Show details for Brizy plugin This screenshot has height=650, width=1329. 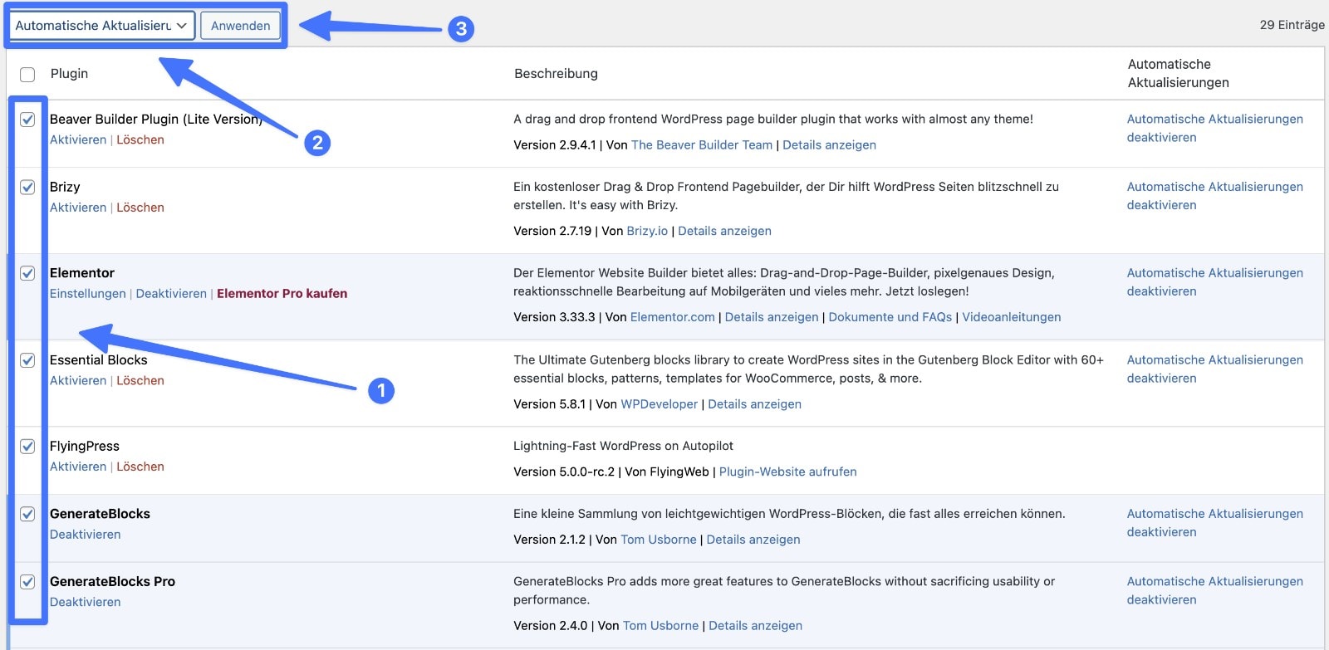pyautogui.click(x=724, y=231)
